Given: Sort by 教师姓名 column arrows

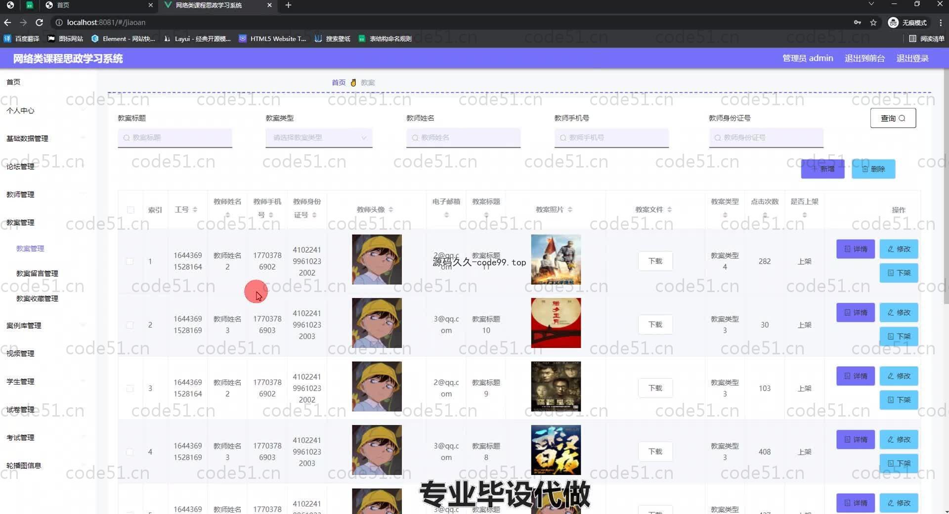Looking at the screenshot, I should pyautogui.click(x=227, y=215).
